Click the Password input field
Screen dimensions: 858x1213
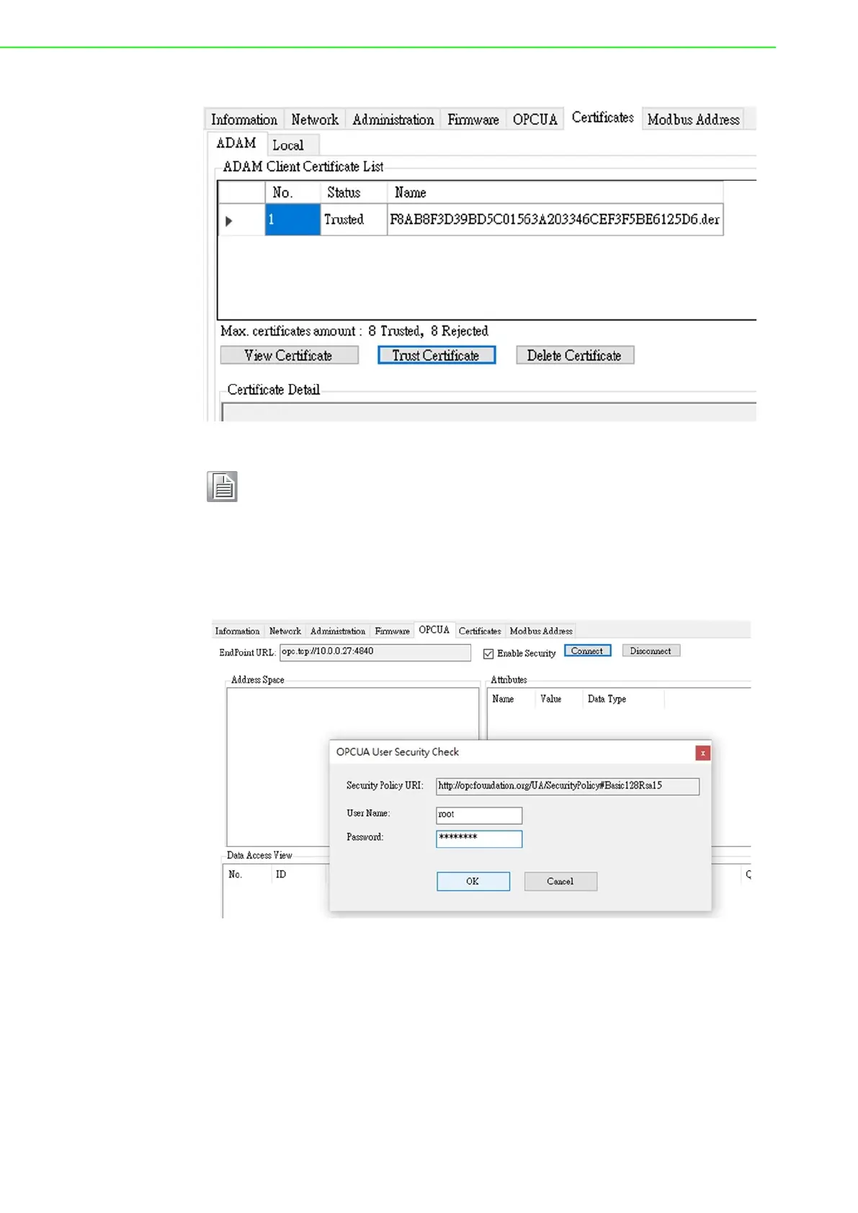tap(478, 838)
